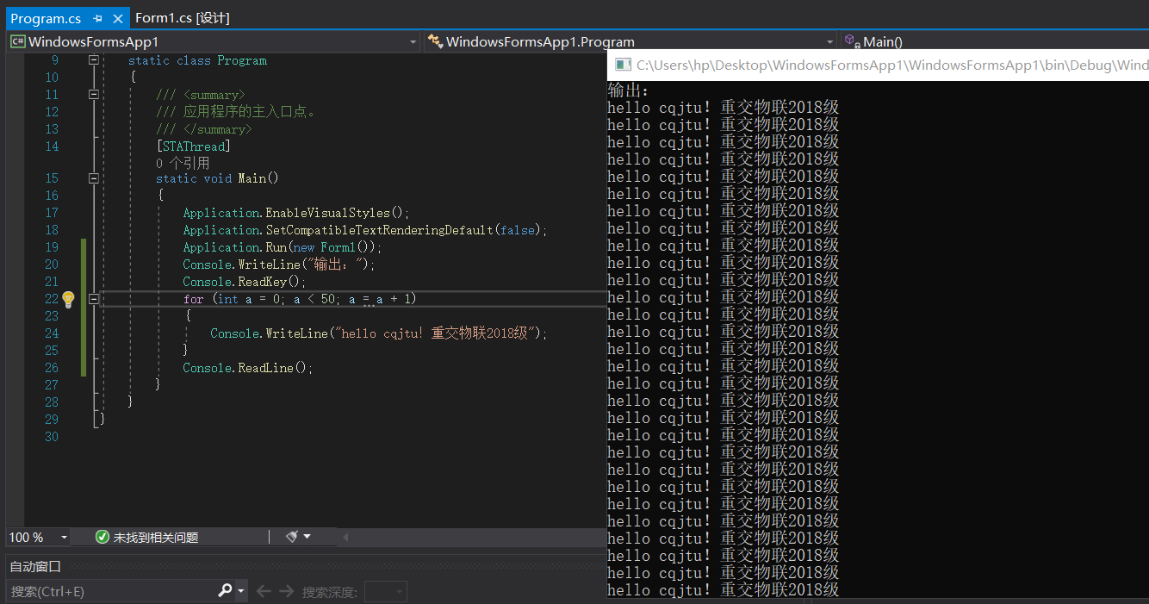
Task: Open the Form1.cs [设计] tab
Action: [x=183, y=18]
